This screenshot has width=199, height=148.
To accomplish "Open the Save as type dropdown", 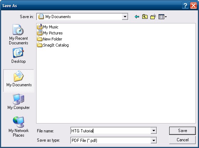I will click(154, 141).
